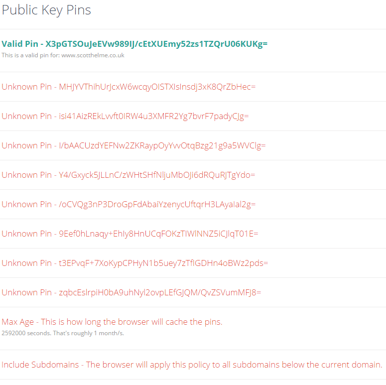Select Unknown Pin starting with Y4/Gxyck5JLLnC
Viewport: 386px width, 385px height.
pos(129,175)
